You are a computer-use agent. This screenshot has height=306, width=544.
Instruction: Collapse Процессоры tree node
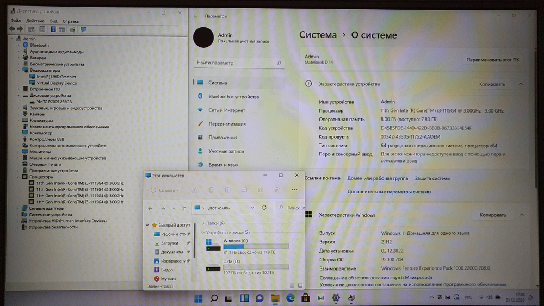[18, 177]
